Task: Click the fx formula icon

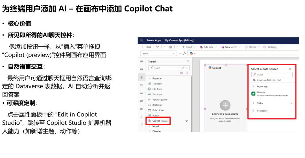Action: pyautogui.click(x=184, y=53)
